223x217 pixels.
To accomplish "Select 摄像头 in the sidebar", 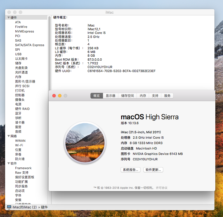I will pos(20,100).
